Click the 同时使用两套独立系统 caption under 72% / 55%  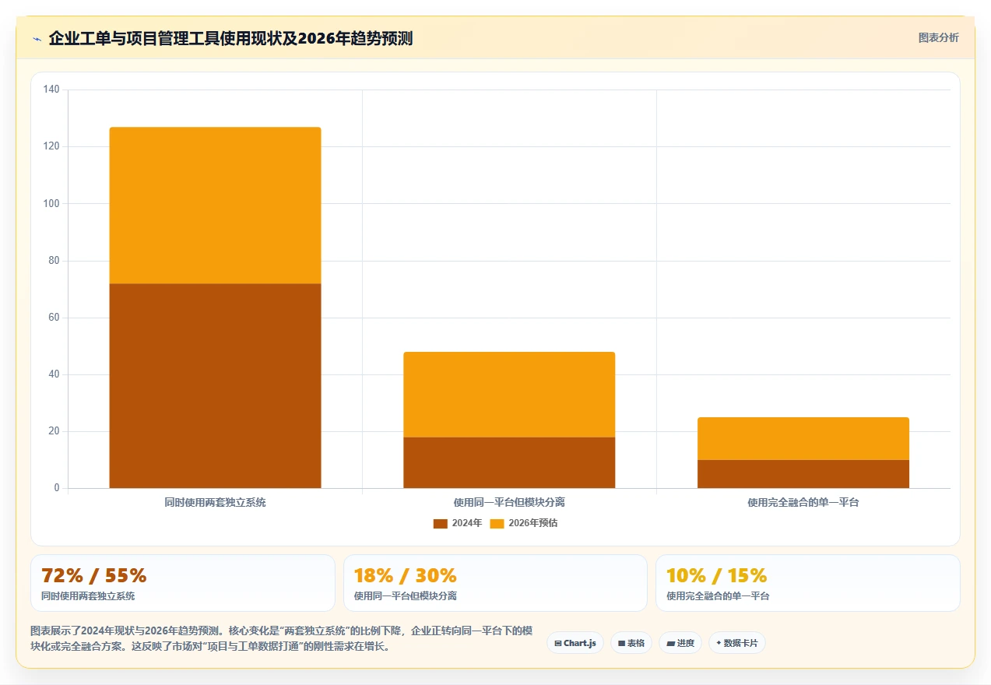(88, 596)
